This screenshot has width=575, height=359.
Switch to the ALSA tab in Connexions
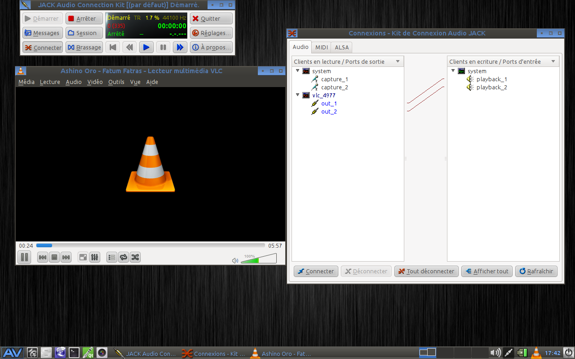(342, 47)
